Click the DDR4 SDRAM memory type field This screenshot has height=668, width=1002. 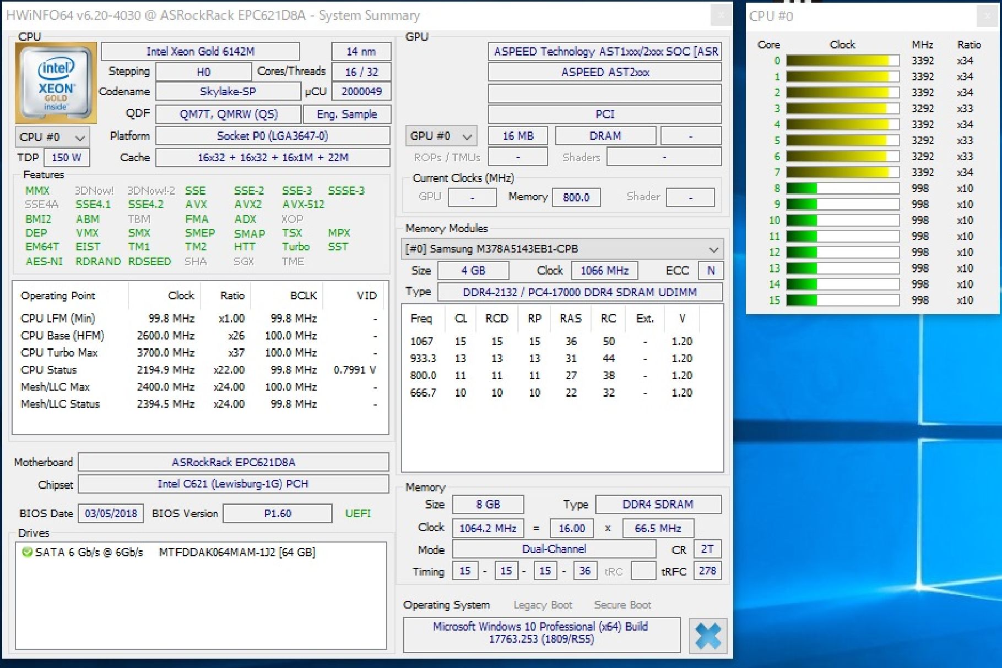(x=658, y=504)
